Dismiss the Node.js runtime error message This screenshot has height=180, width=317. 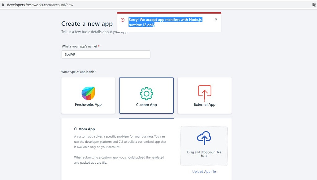point(216,19)
